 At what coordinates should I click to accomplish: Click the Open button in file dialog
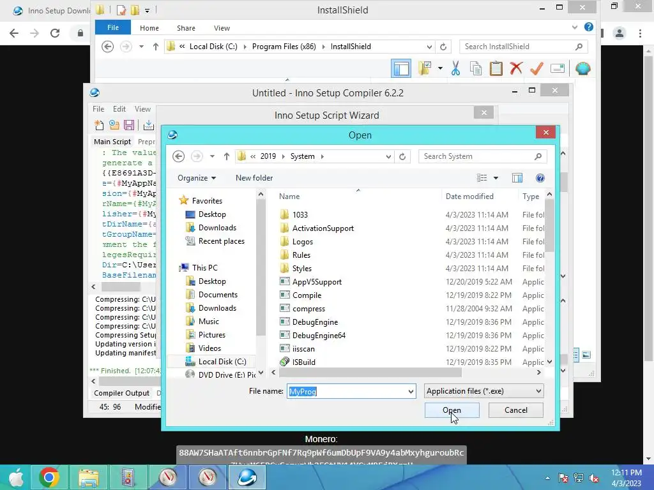pyautogui.click(x=452, y=410)
